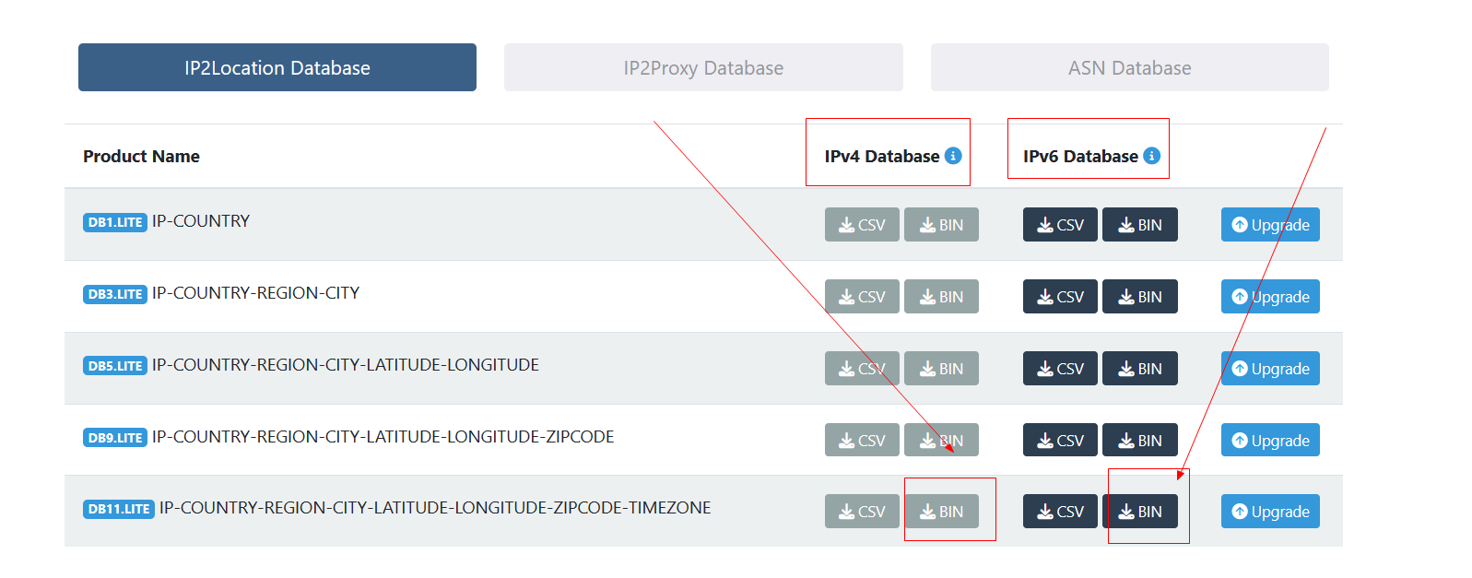Download DB11.LITE IPv6 BIN file
The height and width of the screenshot is (578, 1472).
pyautogui.click(x=1140, y=512)
